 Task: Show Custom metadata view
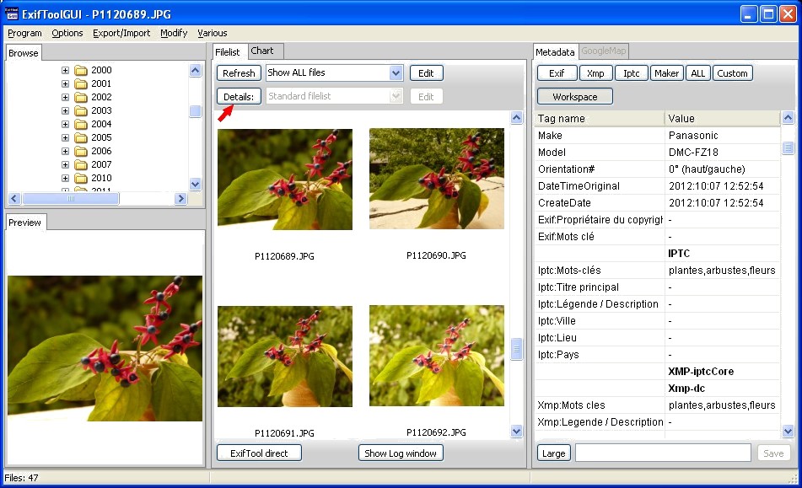point(733,73)
